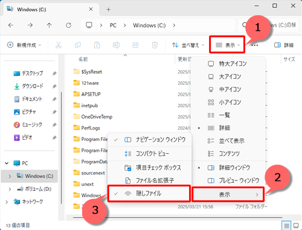Toggle 詳細ウィンドウ pane option
The width and height of the screenshot is (302, 230).
click(228, 168)
